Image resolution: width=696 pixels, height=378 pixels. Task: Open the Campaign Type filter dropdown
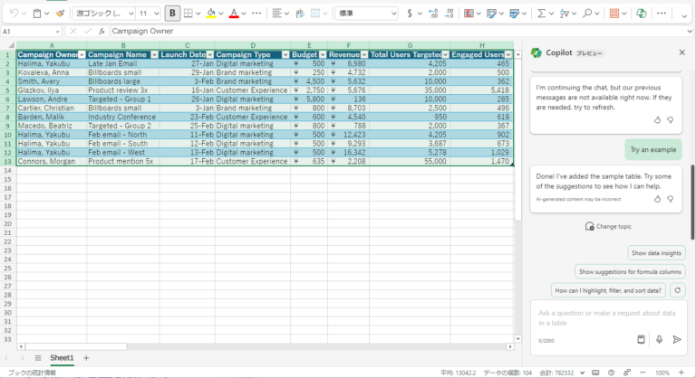[283, 54]
